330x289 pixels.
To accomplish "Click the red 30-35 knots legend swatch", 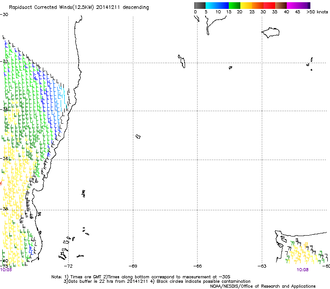I will point(269,5).
